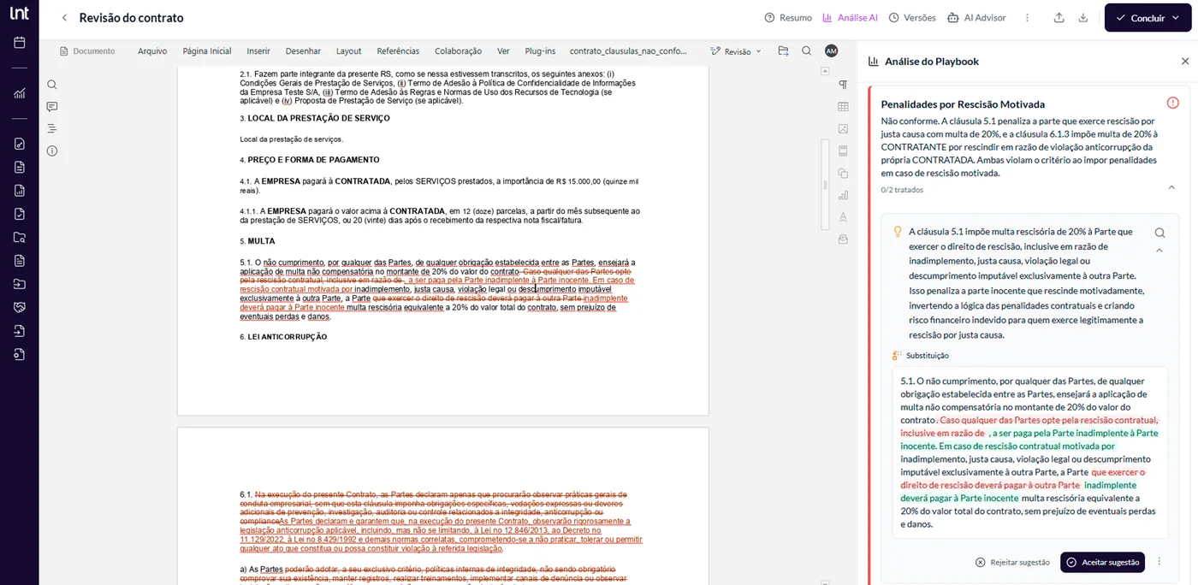Click the handshake icon in left sidebar

pyautogui.click(x=20, y=307)
